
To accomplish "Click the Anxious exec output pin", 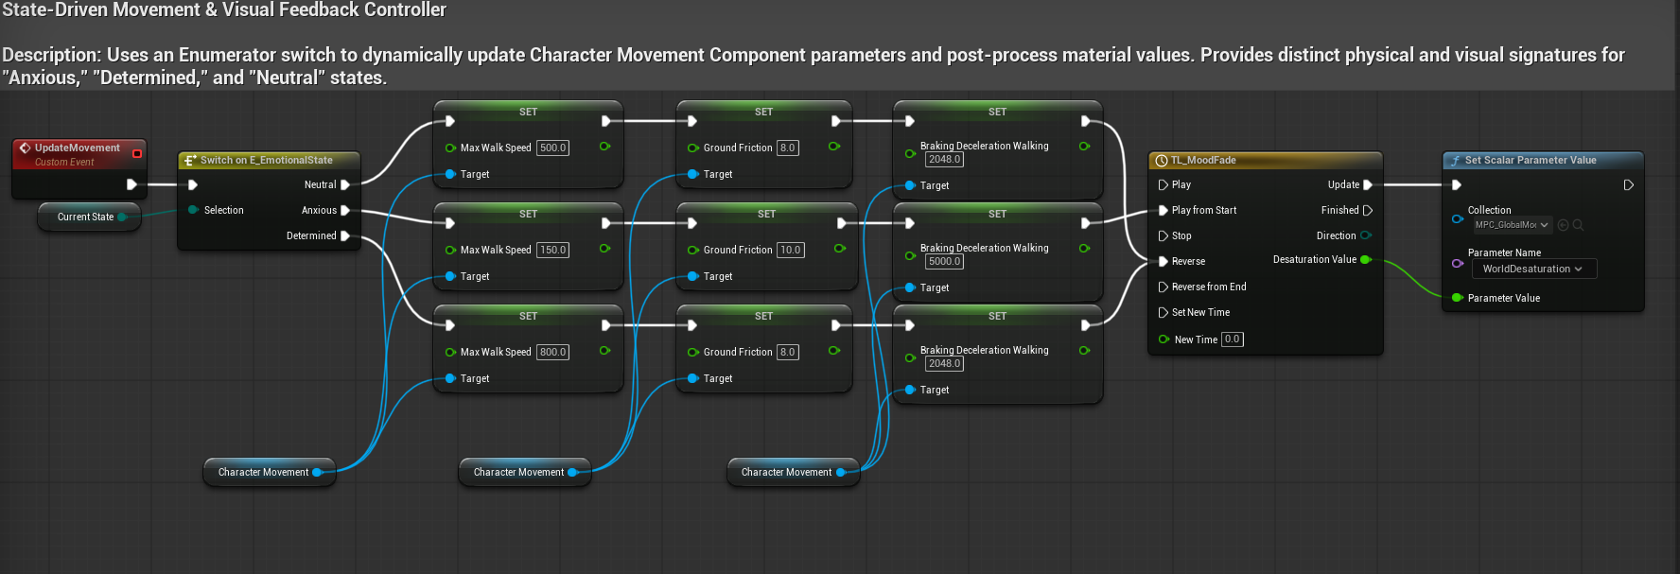I will pos(345,210).
